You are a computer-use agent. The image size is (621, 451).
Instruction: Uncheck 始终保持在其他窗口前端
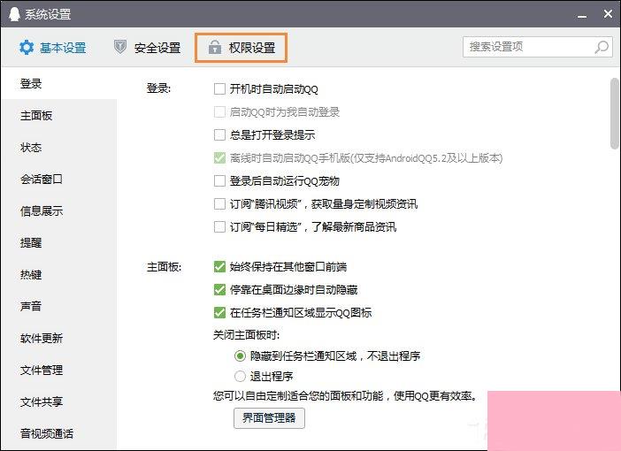click(x=219, y=266)
